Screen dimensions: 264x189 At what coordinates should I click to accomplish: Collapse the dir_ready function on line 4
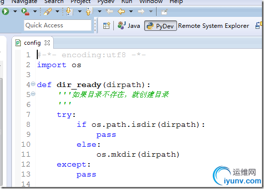click(33, 84)
